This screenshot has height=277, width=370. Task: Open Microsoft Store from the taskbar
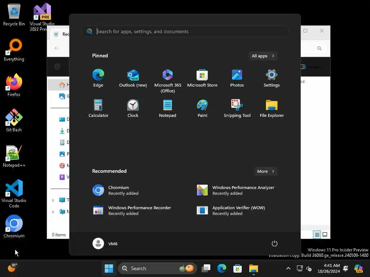(237, 268)
